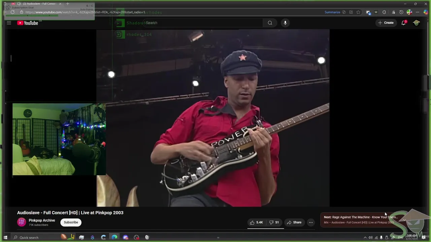Click the video title Audioslave Full Concert
The width and height of the screenshot is (431, 242).
click(x=70, y=213)
